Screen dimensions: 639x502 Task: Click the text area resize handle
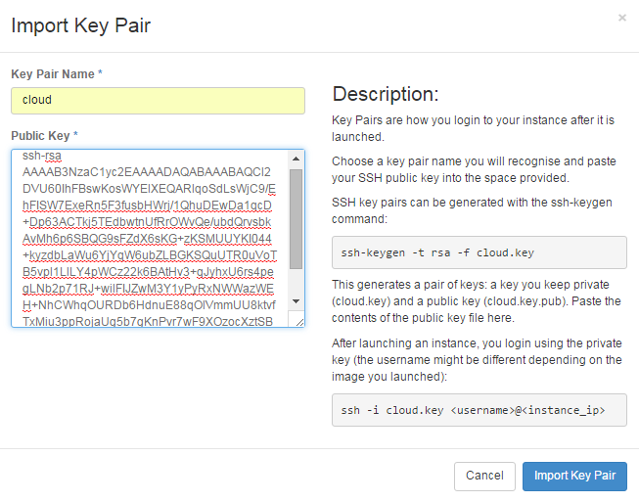point(299,322)
